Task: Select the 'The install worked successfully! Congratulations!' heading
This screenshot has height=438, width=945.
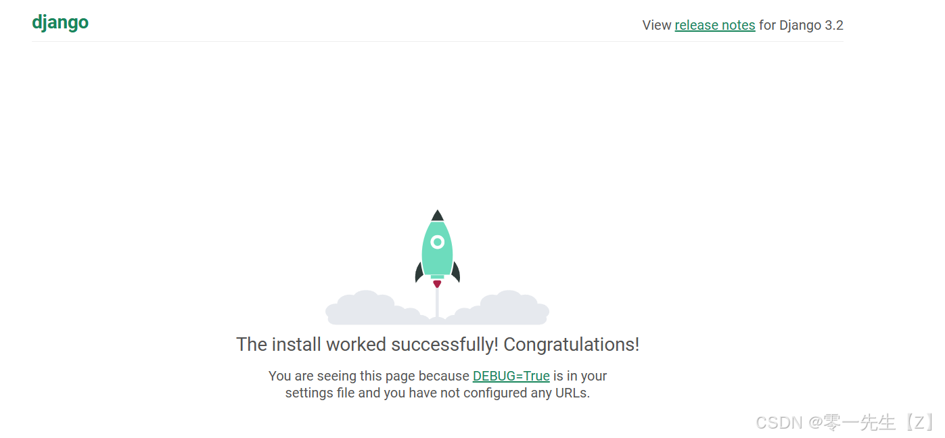Action: (438, 345)
